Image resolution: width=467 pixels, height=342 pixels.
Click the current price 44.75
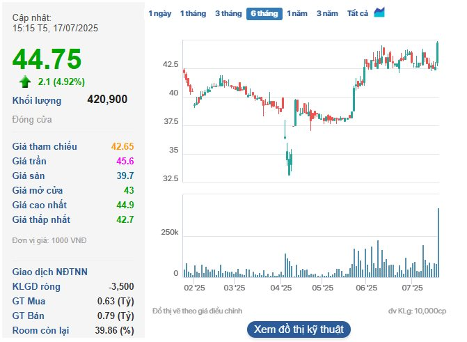[x=47, y=59]
